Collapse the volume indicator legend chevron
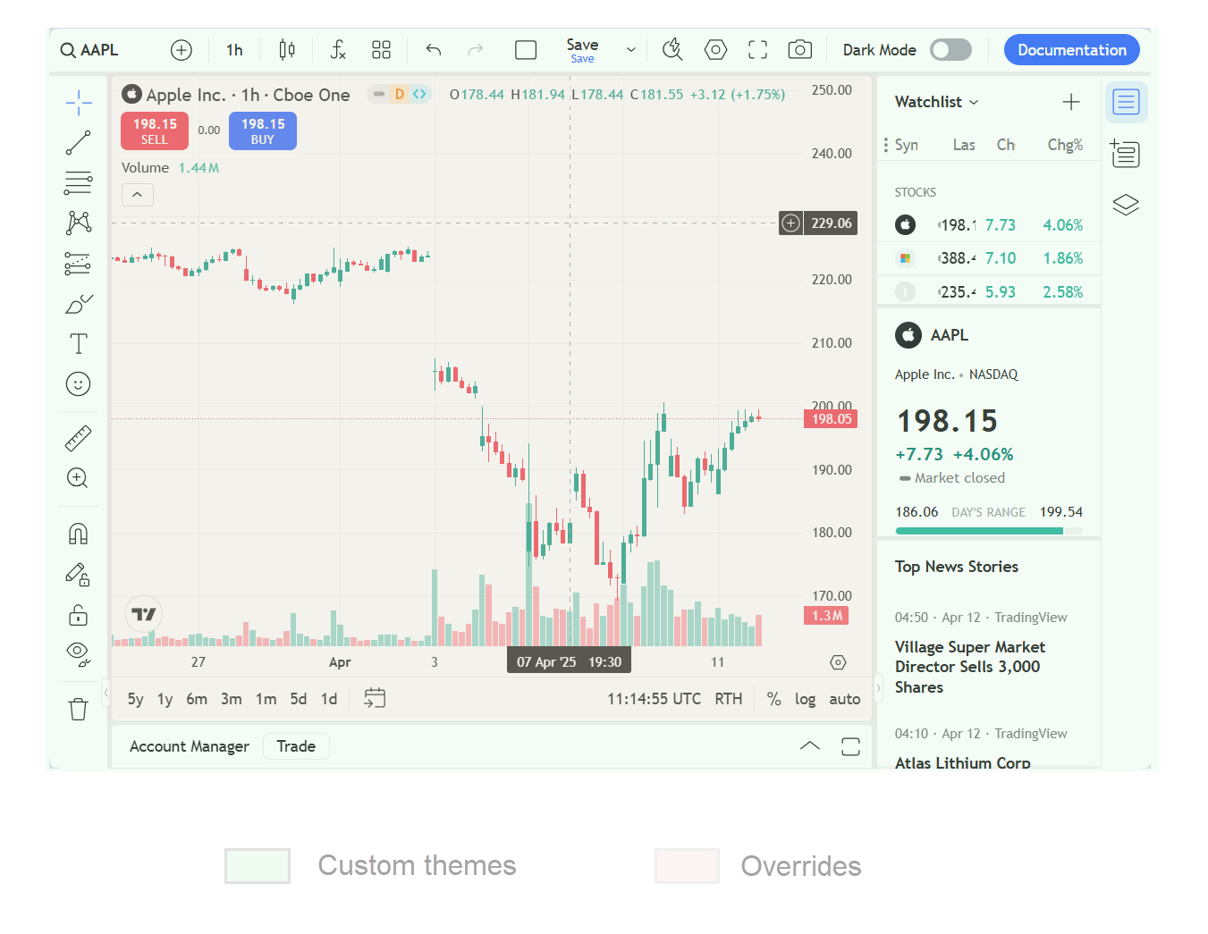1208x934 pixels. click(138, 195)
